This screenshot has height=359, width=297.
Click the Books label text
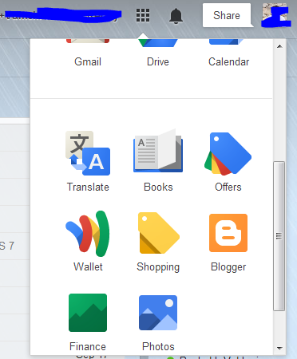tap(158, 187)
